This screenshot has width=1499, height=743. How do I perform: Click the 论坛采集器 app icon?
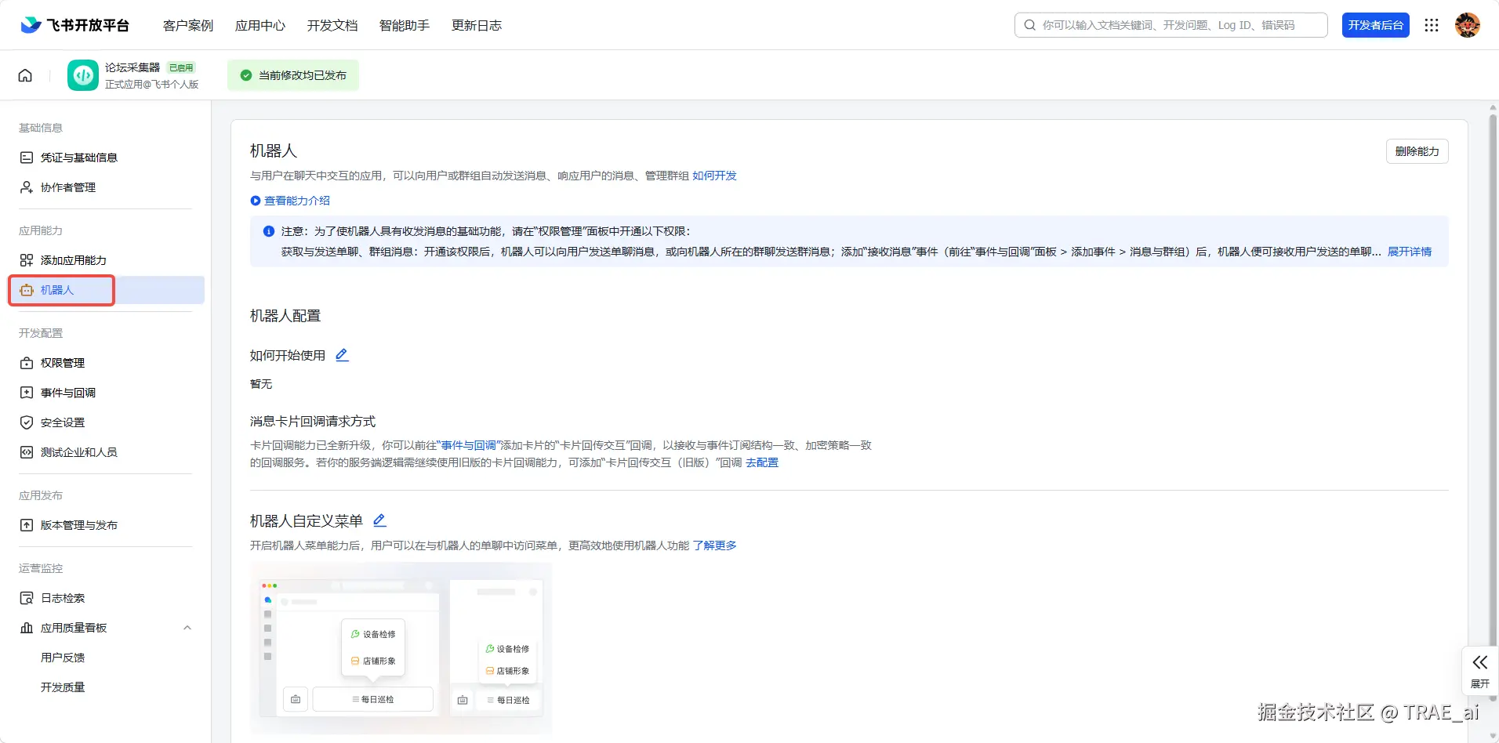tap(83, 75)
